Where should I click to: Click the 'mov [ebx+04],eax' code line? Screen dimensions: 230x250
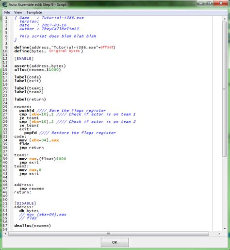pos(39,140)
